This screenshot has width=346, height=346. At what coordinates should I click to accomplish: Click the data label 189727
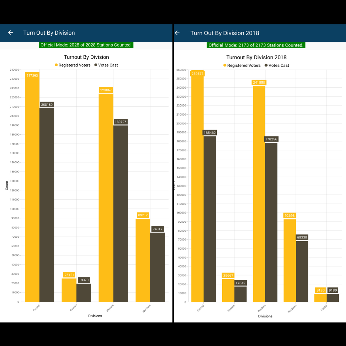pyautogui.click(x=121, y=122)
